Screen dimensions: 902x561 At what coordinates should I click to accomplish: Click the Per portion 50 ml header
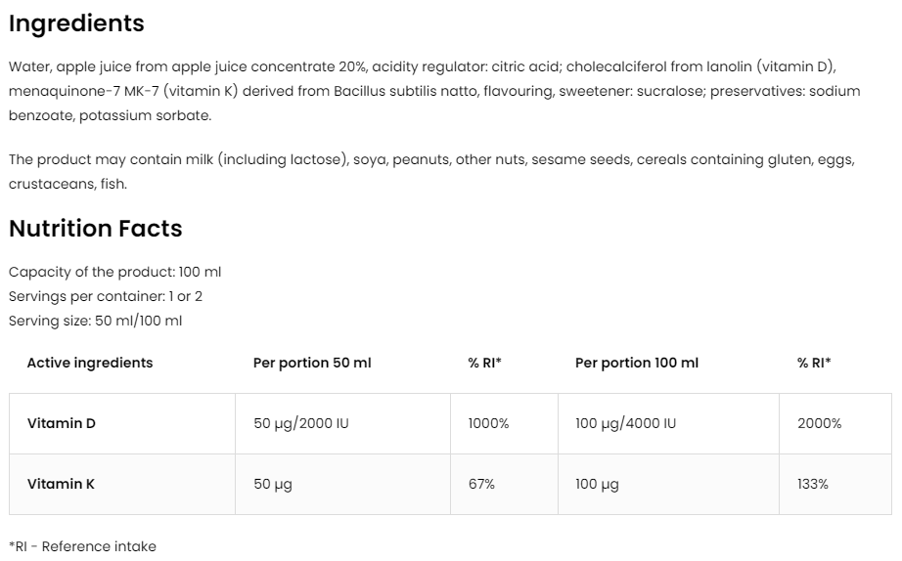312,363
